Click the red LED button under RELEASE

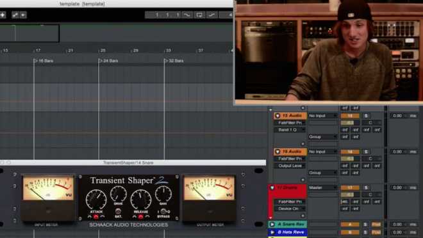pos(140,216)
